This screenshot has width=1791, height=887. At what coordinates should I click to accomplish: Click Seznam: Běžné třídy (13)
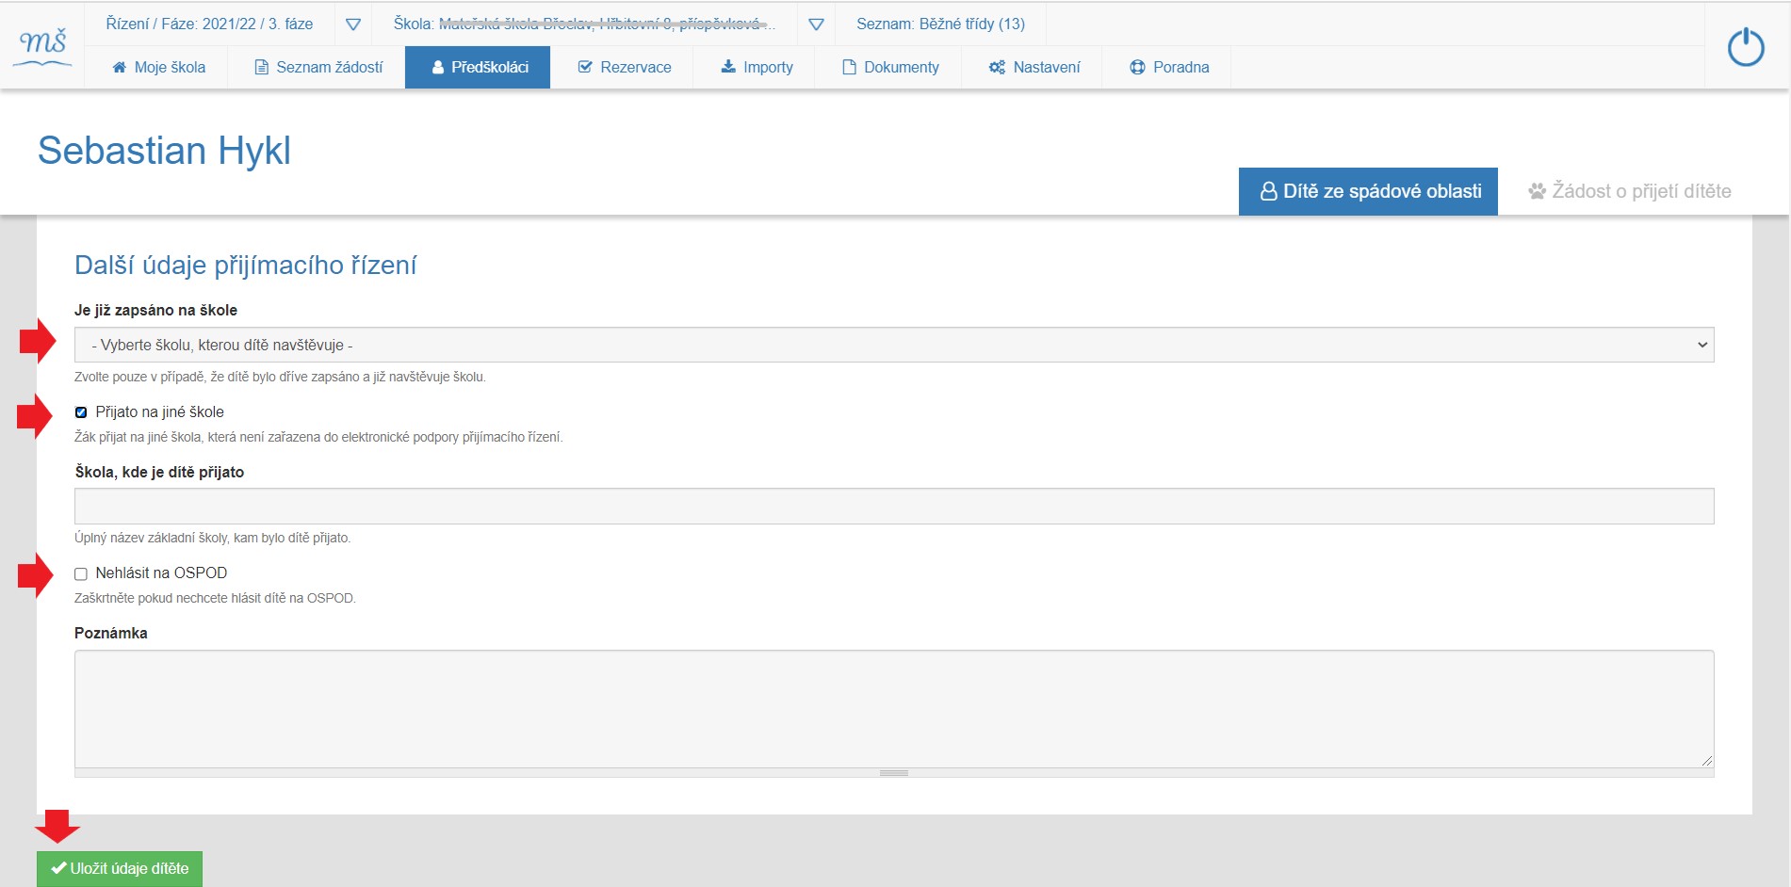coord(940,24)
